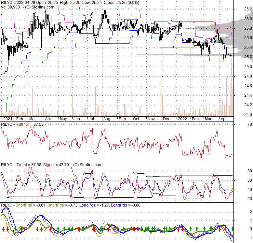Click the 24.0 price axis label

[x=248, y=115]
